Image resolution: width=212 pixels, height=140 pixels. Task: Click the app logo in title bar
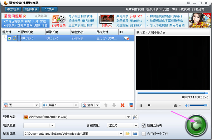[5, 3]
